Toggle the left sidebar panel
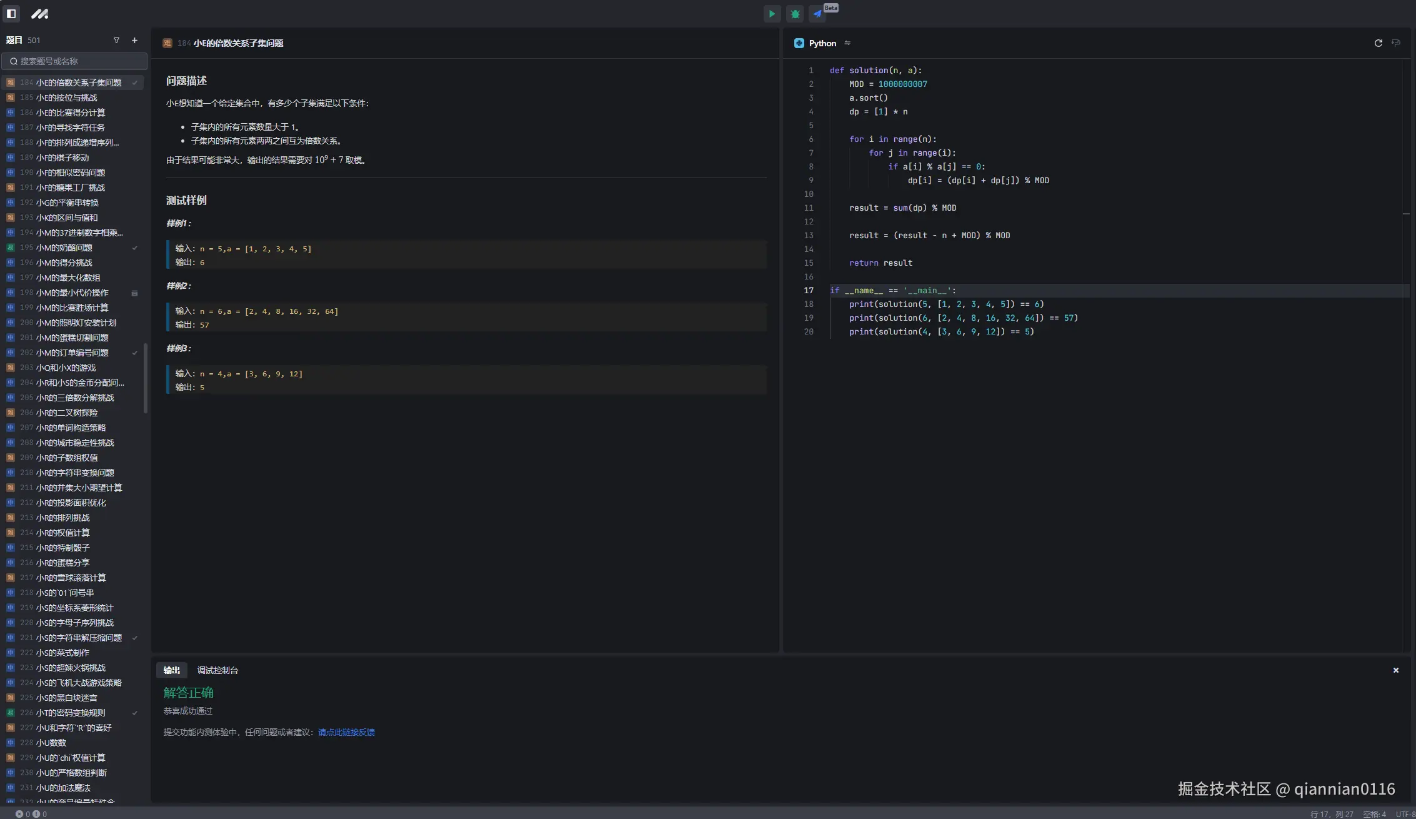This screenshot has width=1416, height=819. coord(11,14)
